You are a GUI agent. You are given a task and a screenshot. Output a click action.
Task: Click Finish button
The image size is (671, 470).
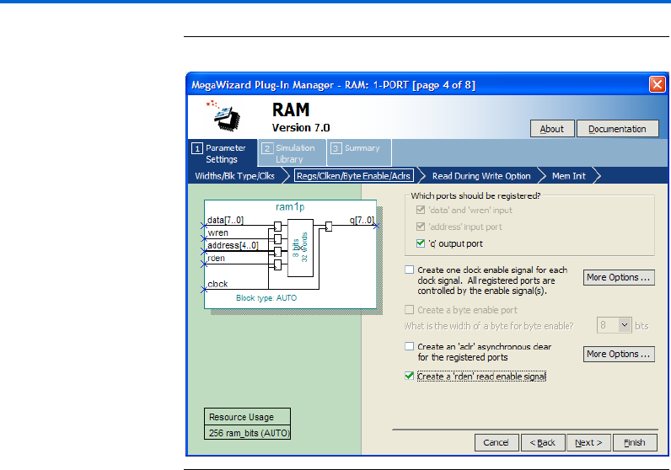coord(635,443)
